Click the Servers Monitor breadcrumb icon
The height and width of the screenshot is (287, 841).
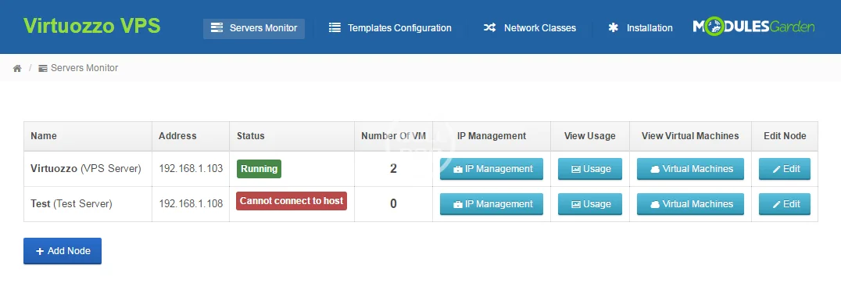(43, 68)
